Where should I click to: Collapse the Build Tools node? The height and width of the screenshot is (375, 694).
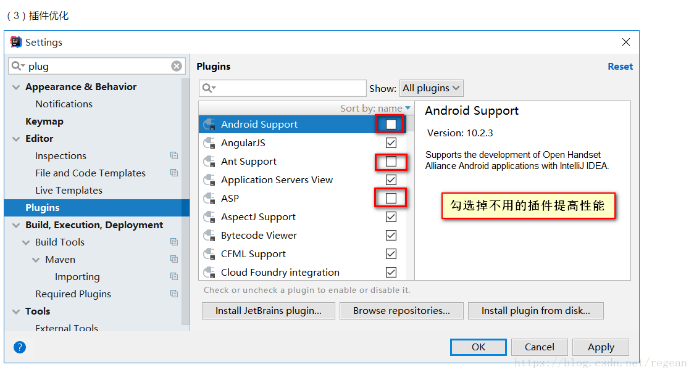[x=26, y=242]
